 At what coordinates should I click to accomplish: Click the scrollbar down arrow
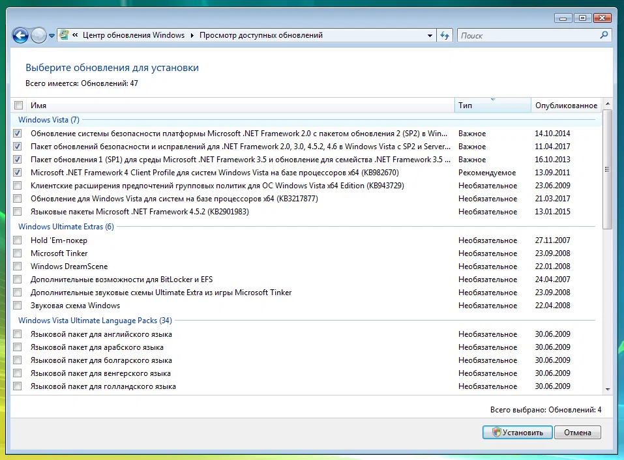tap(608, 389)
